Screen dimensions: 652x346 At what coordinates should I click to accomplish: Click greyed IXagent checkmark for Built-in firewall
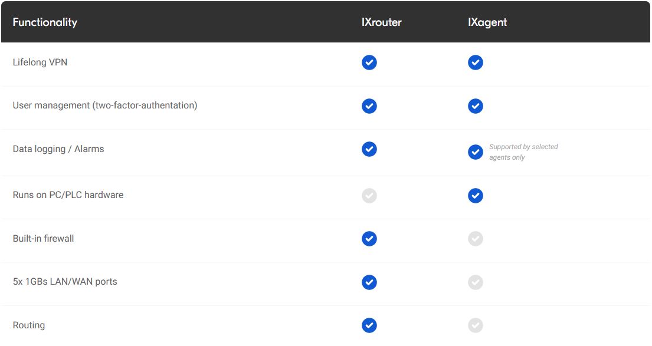pos(475,238)
